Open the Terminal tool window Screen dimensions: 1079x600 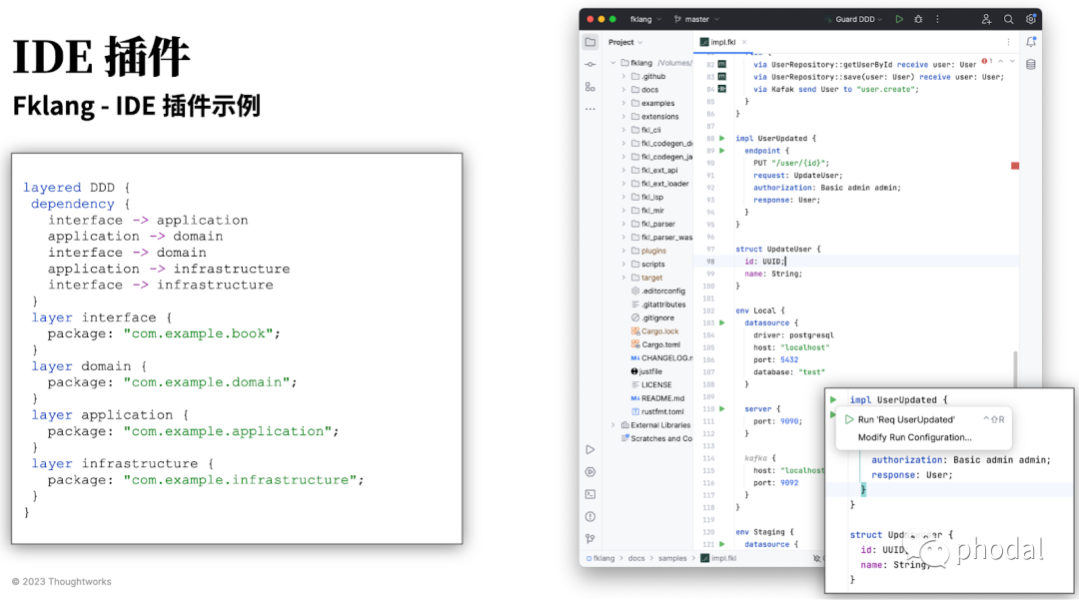click(x=590, y=494)
